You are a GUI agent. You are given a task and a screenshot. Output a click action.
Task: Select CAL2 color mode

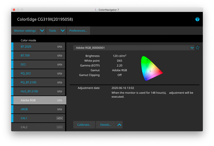(38, 127)
